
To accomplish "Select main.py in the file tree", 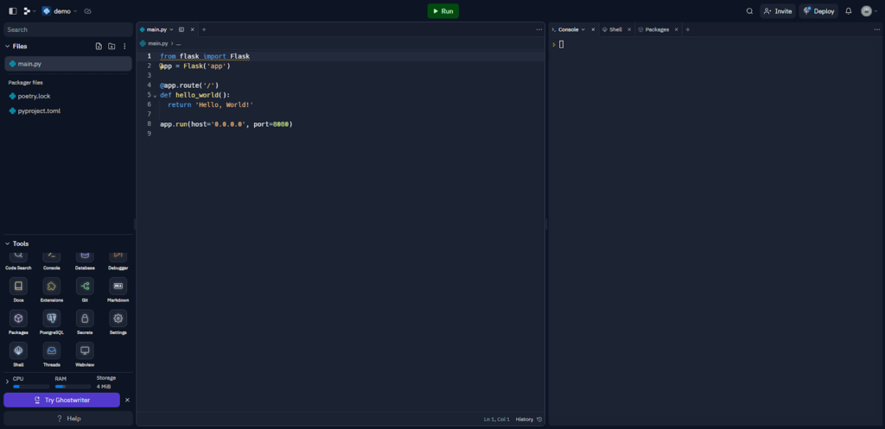I will click(x=67, y=64).
